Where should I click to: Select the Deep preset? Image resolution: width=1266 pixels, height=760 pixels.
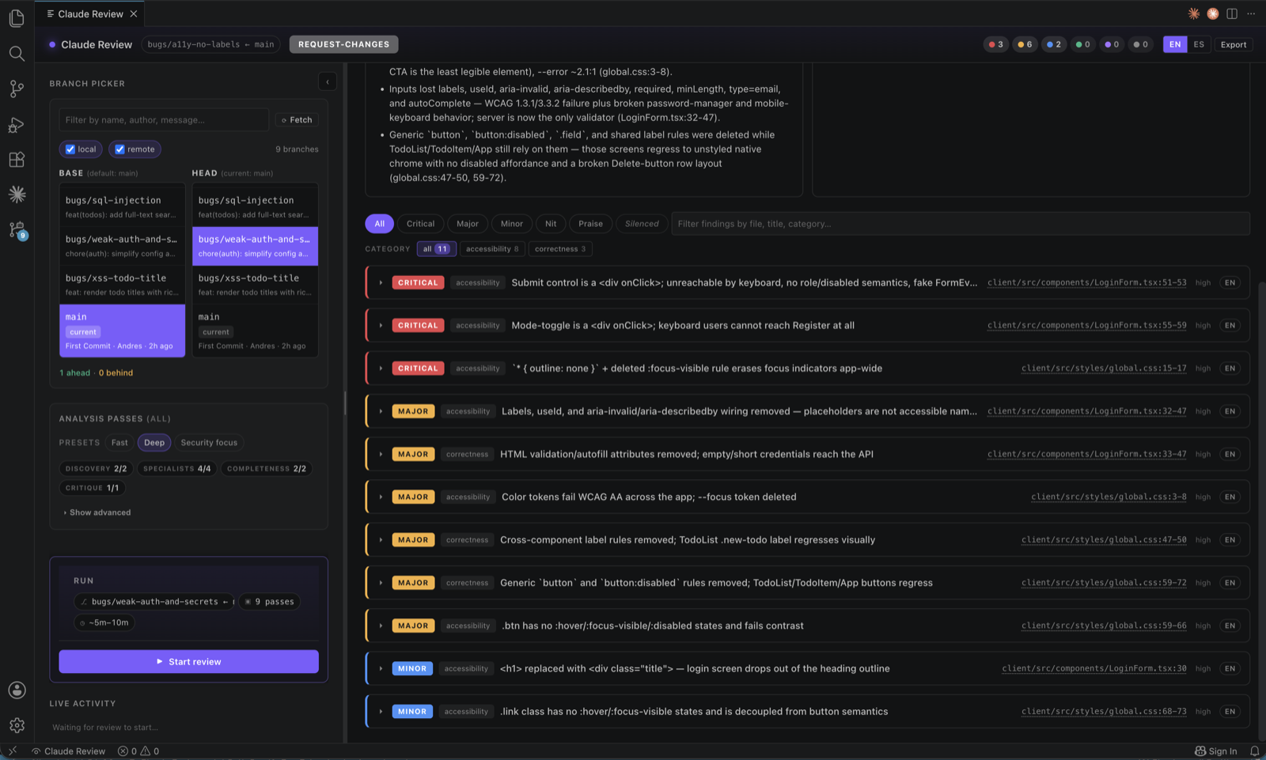154,443
